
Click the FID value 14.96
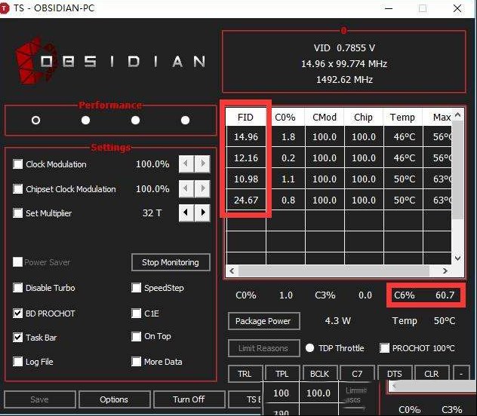246,137
